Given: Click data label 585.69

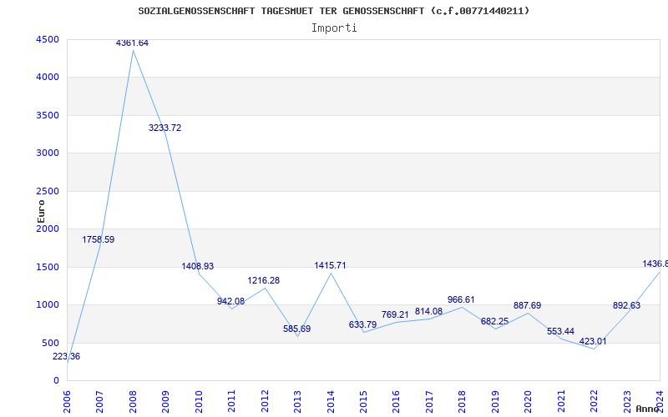Looking at the screenshot, I should coord(297,329).
